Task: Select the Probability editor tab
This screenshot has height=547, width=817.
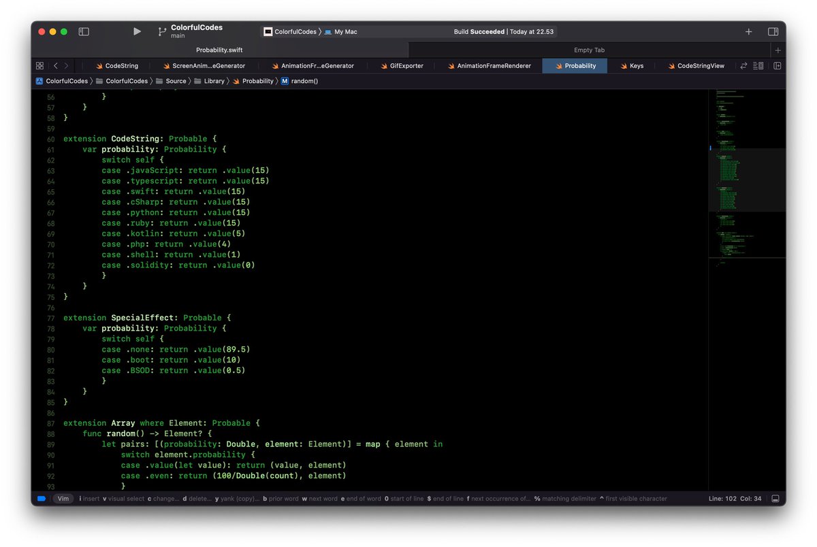Action: tap(575, 66)
